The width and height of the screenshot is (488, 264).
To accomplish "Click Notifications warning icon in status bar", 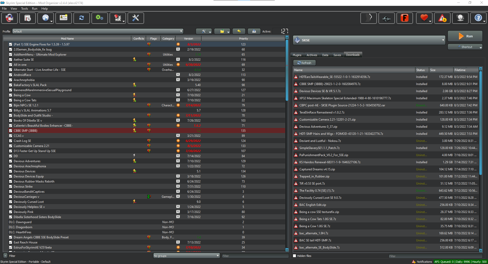I will [x=414, y=262].
